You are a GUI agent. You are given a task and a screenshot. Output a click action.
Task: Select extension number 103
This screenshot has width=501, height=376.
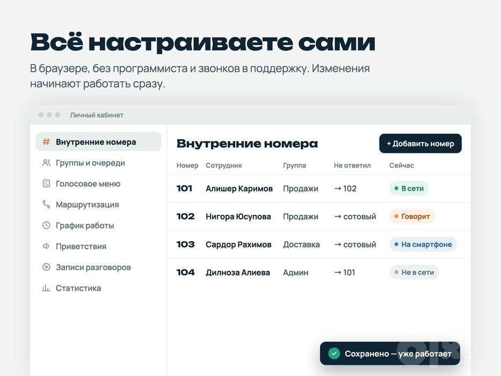coord(185,244)
